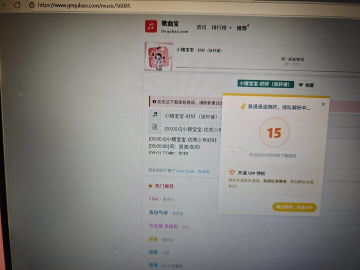Open the 泡沫 song link
The height and width of the screenshot is (270, 360).
coord(153,264)
